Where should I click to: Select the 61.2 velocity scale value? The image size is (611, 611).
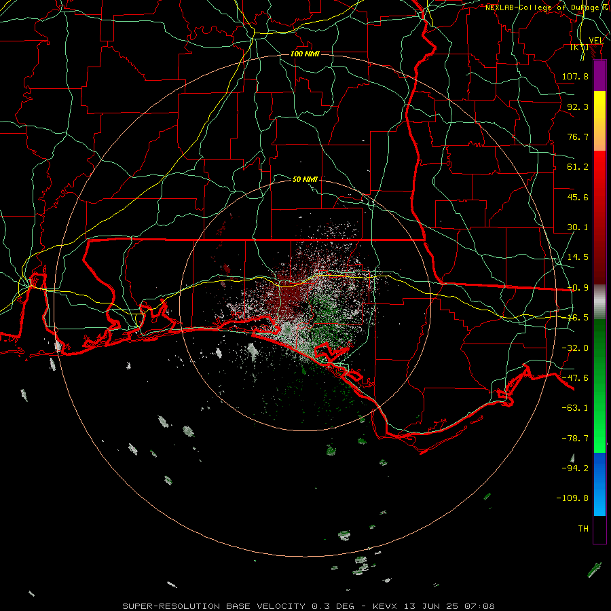(x=578, y=167)
